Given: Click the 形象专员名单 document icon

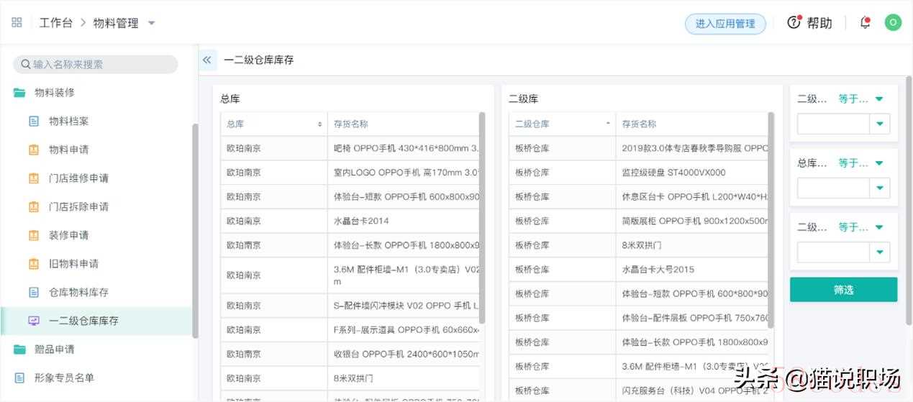Looking at the screenshot, I should click(19, 378).
